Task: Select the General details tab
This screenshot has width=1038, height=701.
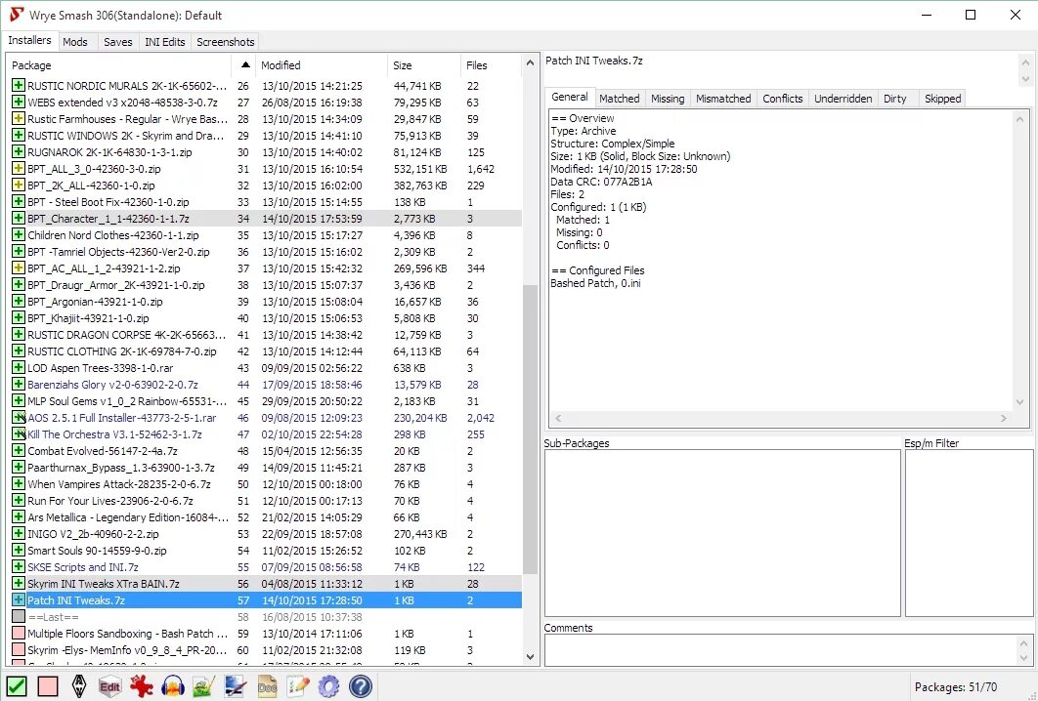Action: tap(569, 98)
